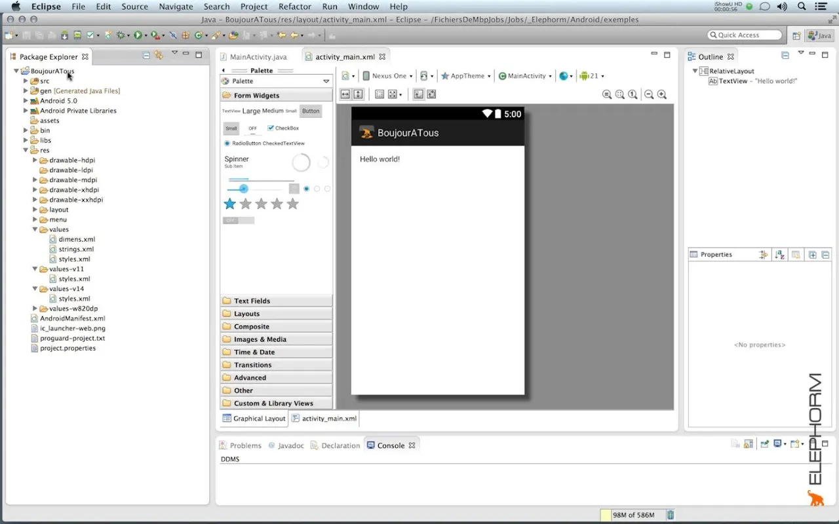Screen dimensions: 839x524
Task: Click the Expand All icon in Properties
Action: 812,255
